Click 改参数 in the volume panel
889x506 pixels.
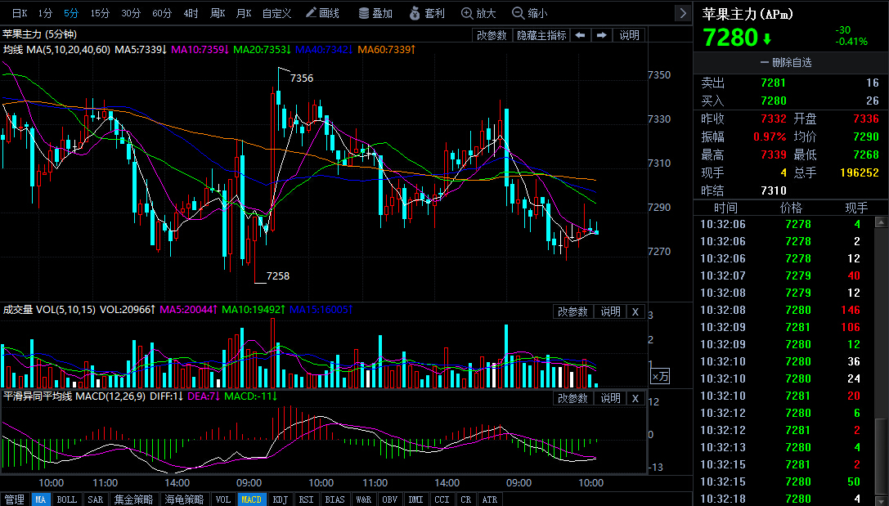point(572,311)
